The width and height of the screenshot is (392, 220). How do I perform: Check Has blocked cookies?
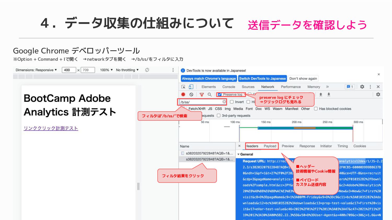pos(316,109)
